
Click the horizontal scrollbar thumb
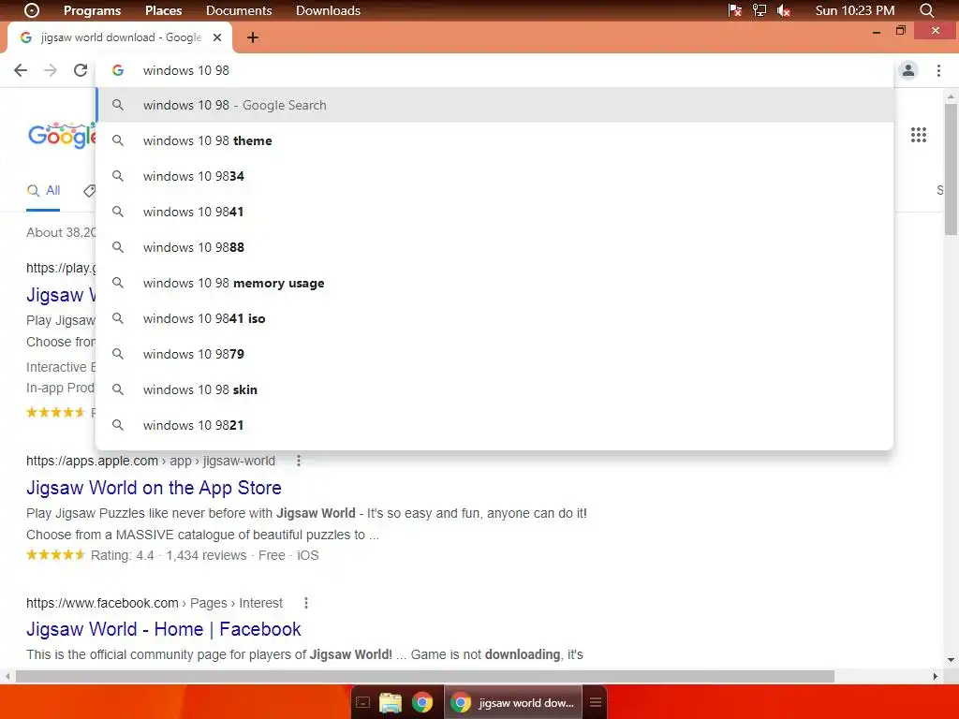[x=425, y=676]
